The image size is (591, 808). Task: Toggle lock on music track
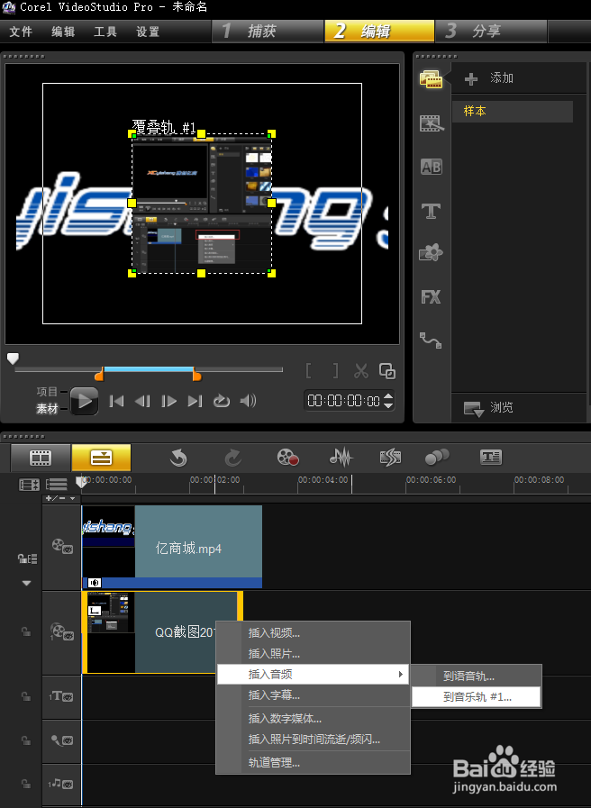(x=26, y=785)
